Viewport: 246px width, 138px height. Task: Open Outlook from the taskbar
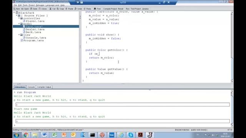tap(73, 135)
